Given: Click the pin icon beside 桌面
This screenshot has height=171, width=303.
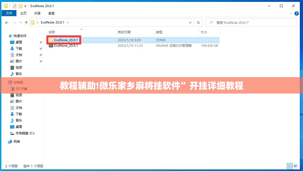Looking at the screenshot, I should (x=41, y=42).
